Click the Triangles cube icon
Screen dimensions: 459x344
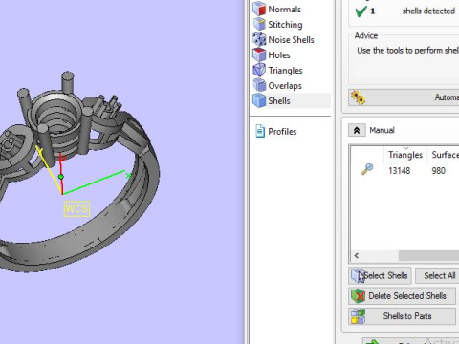(x=259, y=70)
